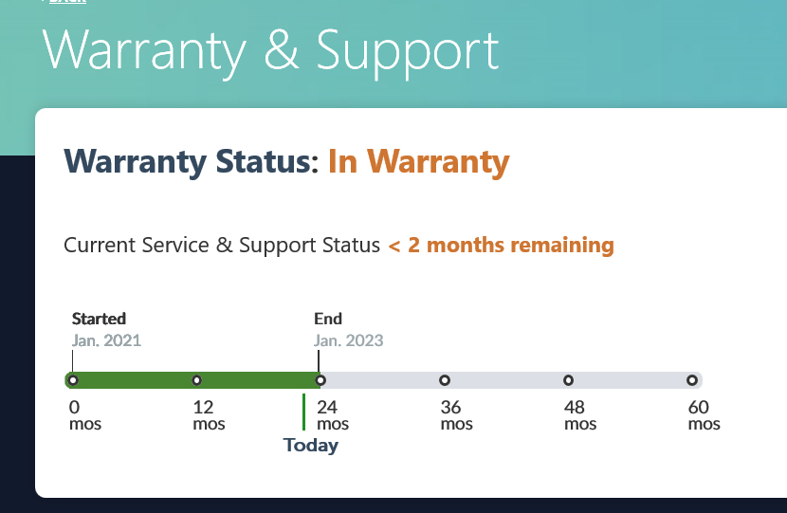
Task: Click the Today label under the timeline
Action: coord(310,445)
